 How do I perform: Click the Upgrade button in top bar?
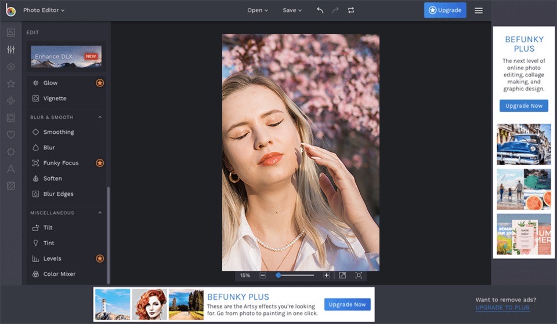(x=445, y=10)
